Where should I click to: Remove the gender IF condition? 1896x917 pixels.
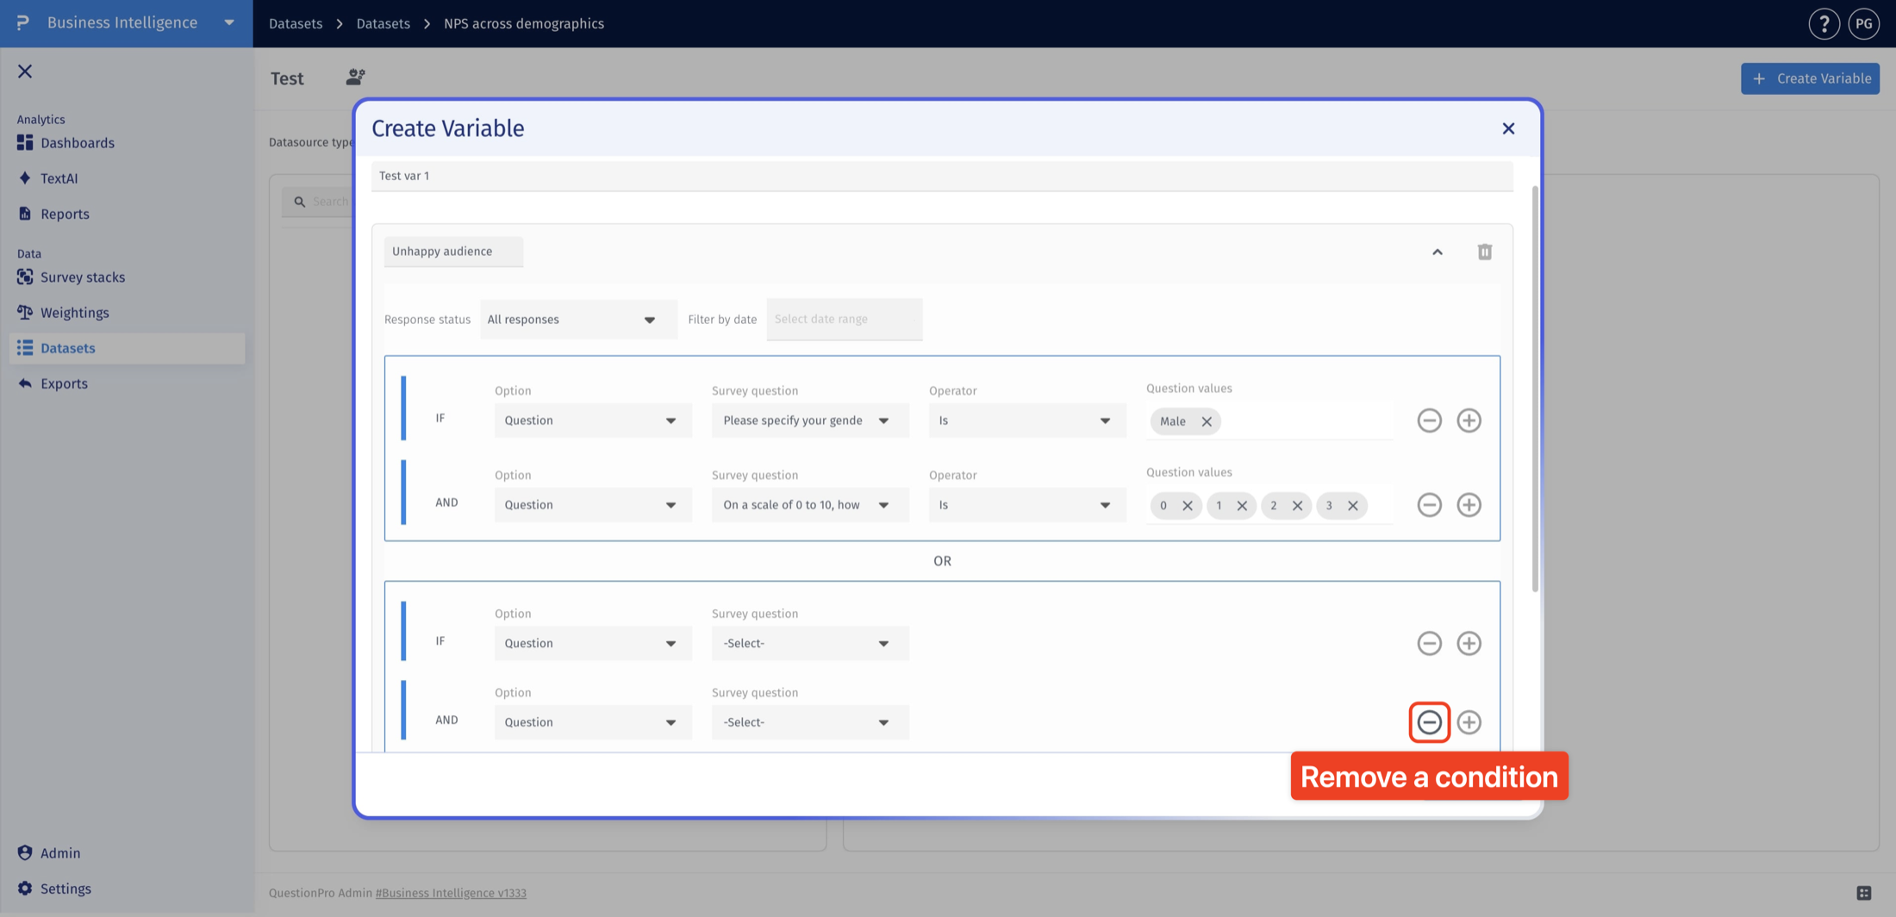[x=1429, y=421]
